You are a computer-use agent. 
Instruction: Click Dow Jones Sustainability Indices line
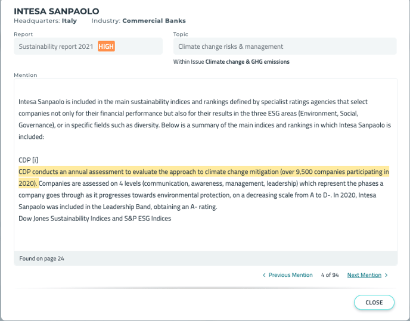[x=95, y=219]
